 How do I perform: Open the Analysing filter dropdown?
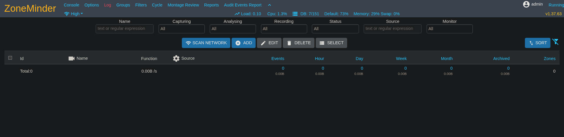pos(233,29)
